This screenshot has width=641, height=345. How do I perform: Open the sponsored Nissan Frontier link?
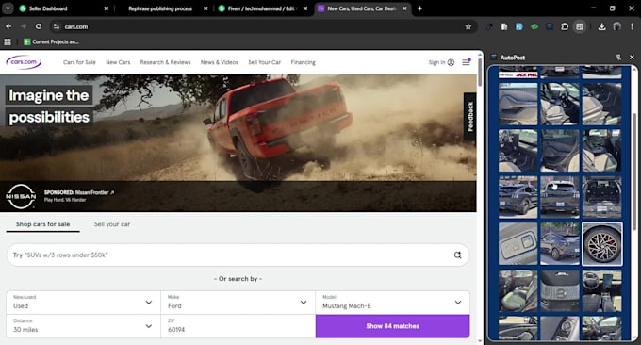coord(79,192)
